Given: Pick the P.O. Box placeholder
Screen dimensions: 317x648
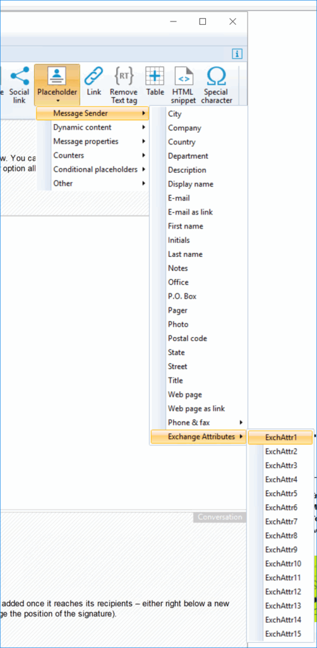Looking at the screenshot, I should point(199,296).
